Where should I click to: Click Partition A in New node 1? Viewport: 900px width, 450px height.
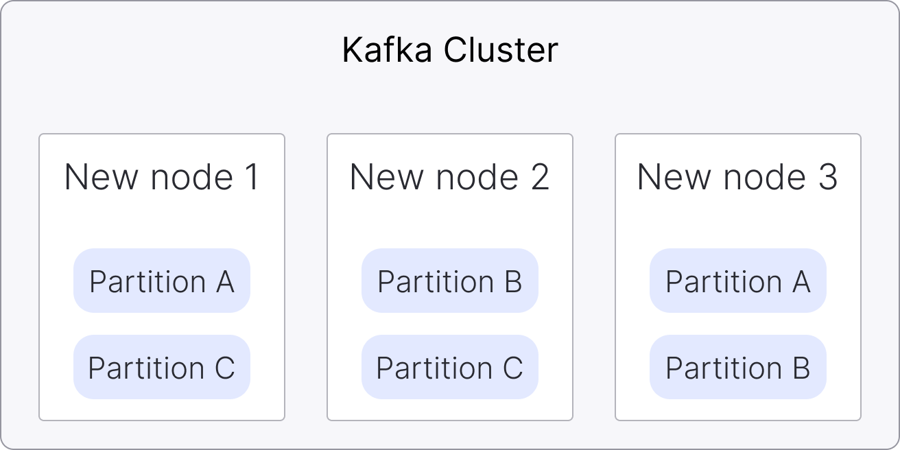162,281
